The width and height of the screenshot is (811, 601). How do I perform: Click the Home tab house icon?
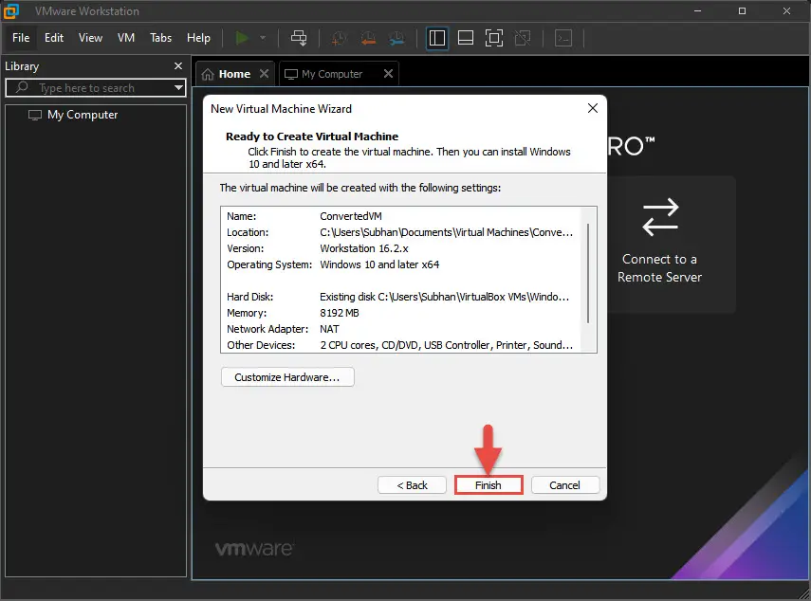pos(208,75)
